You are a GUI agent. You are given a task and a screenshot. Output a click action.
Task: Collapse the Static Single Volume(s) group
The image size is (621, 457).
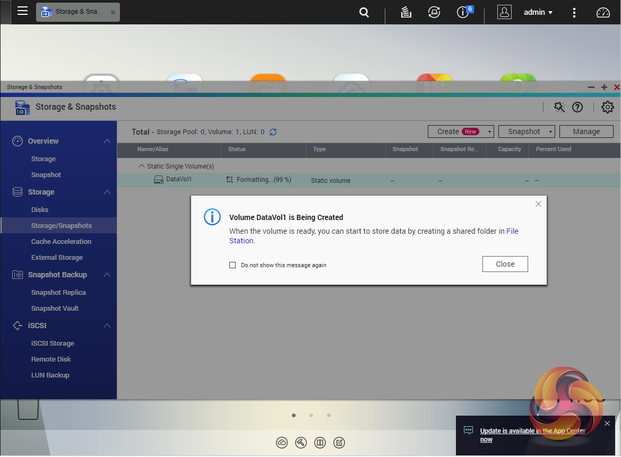(141, 166)
